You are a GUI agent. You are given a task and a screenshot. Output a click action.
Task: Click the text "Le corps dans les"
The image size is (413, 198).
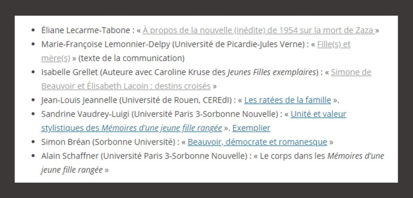292,156
